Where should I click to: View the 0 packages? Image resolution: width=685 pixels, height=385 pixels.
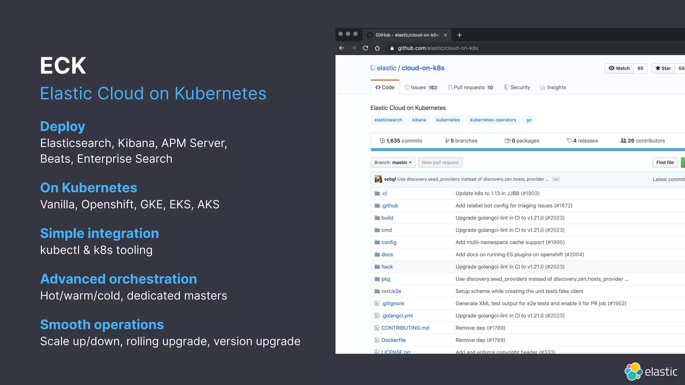[522, 141]
